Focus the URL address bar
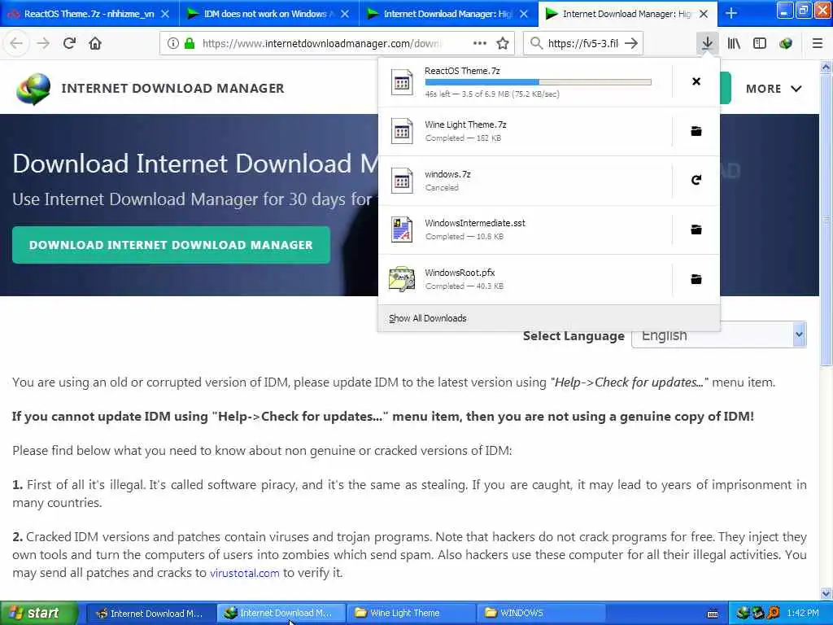The width and height of the screenshot is (833, 625). (x=337, y=44)
